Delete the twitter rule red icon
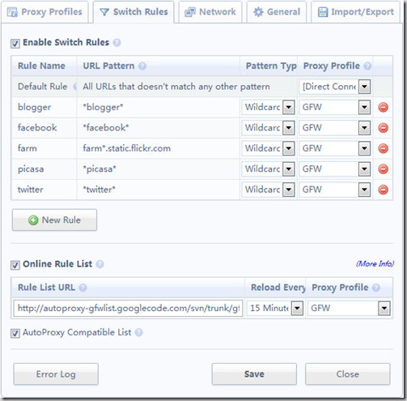The width and height of the screenshot is (407, 401). coord(383,190)
